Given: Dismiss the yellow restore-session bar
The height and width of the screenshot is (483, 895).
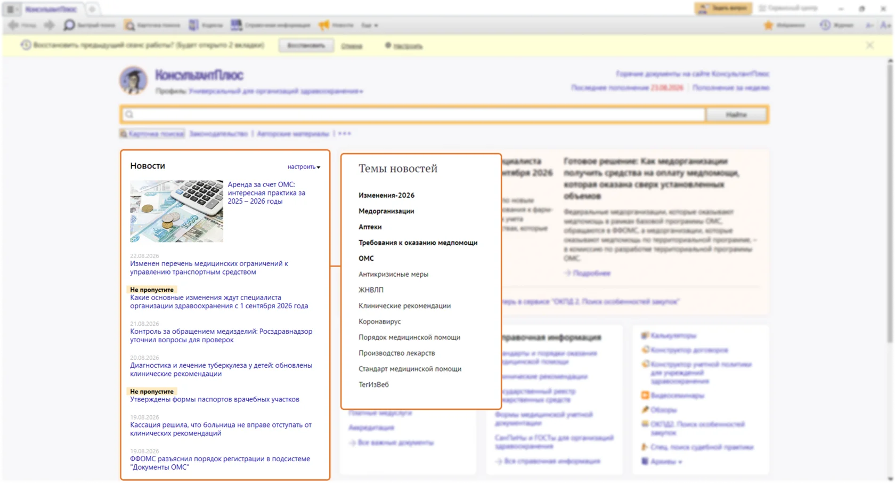Looking at the screenshot, I should pyautogui.click(x=870, y=45).
